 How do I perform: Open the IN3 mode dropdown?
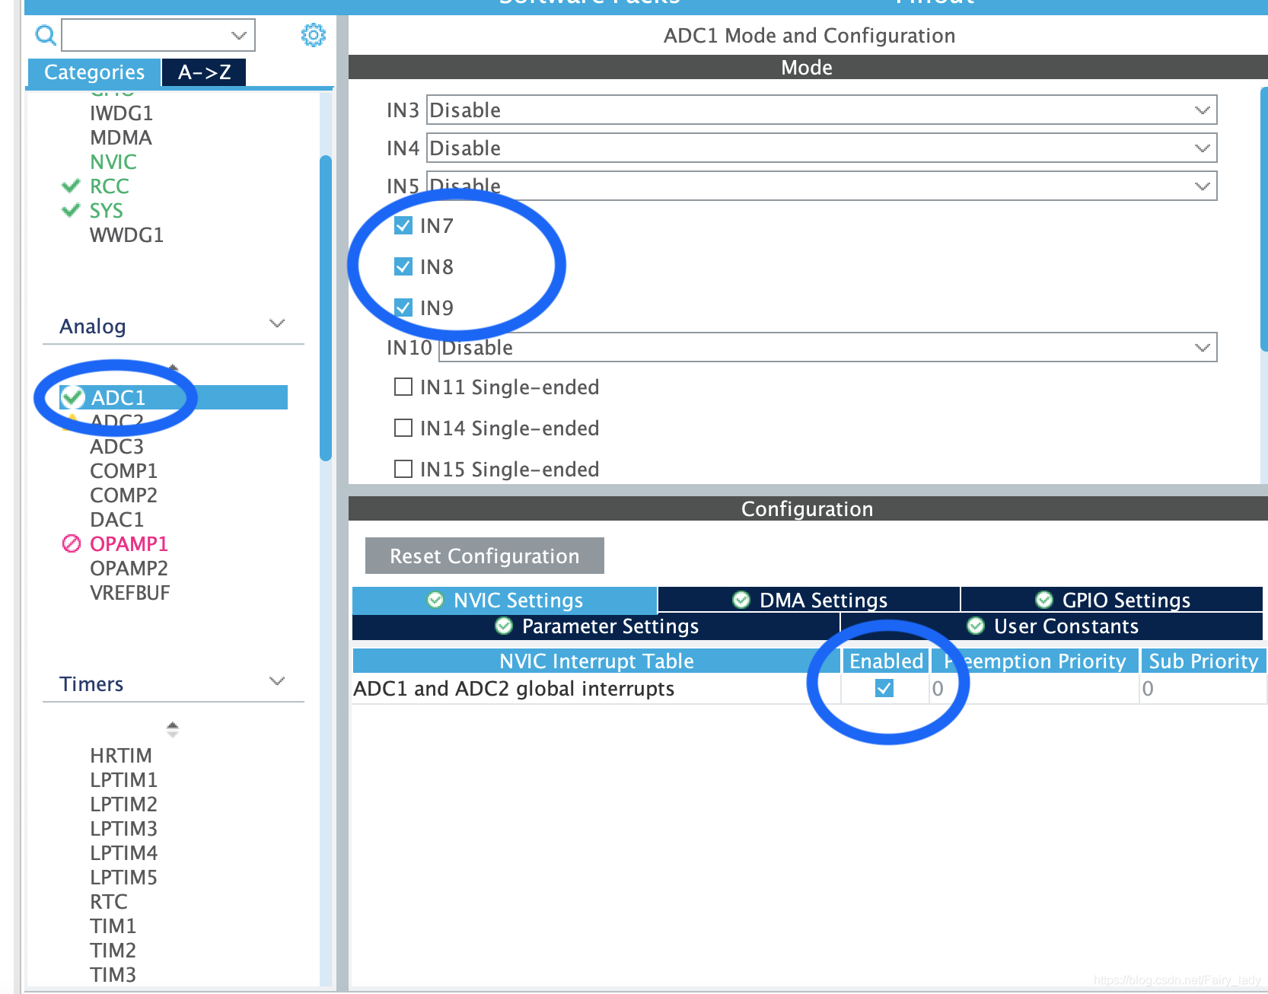pos(821,110)
